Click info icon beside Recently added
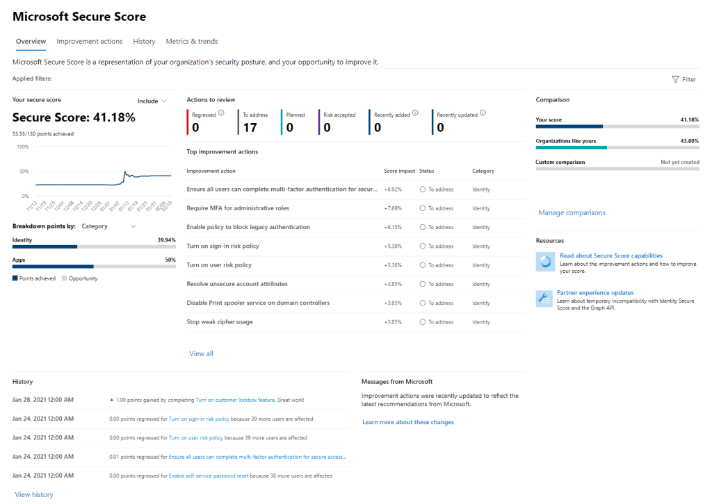 [415, 113]
